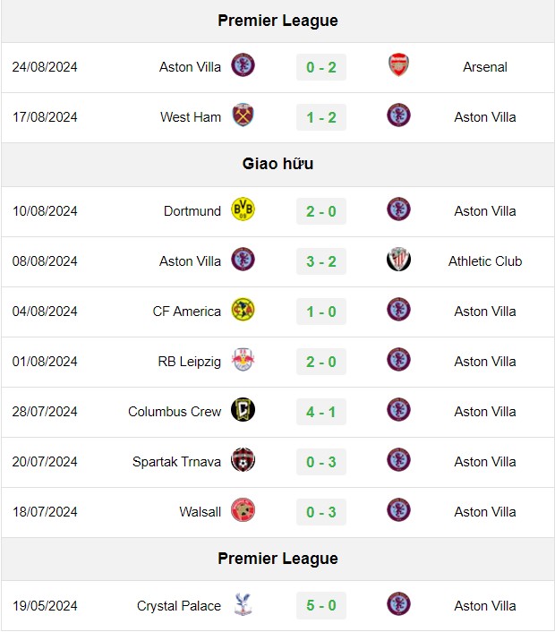The width and height of the screenshot is (555, 632).
Task: Click the Walsall club crest
Action: point(243,510)
